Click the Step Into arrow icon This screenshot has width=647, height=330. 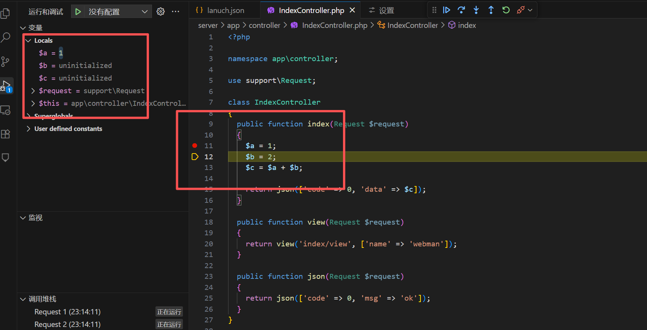[476, 10]
